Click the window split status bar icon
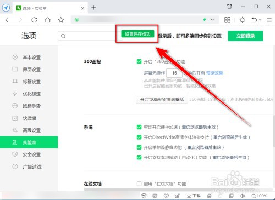The height and width of the screenshot is (200, 275). [x=231, y=196]
